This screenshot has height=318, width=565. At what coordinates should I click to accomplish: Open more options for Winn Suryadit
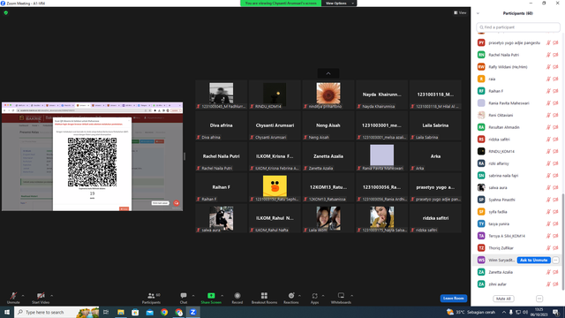[x=555, y=260]
